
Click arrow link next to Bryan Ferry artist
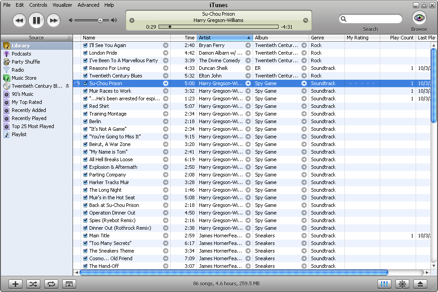coord(248,45)
